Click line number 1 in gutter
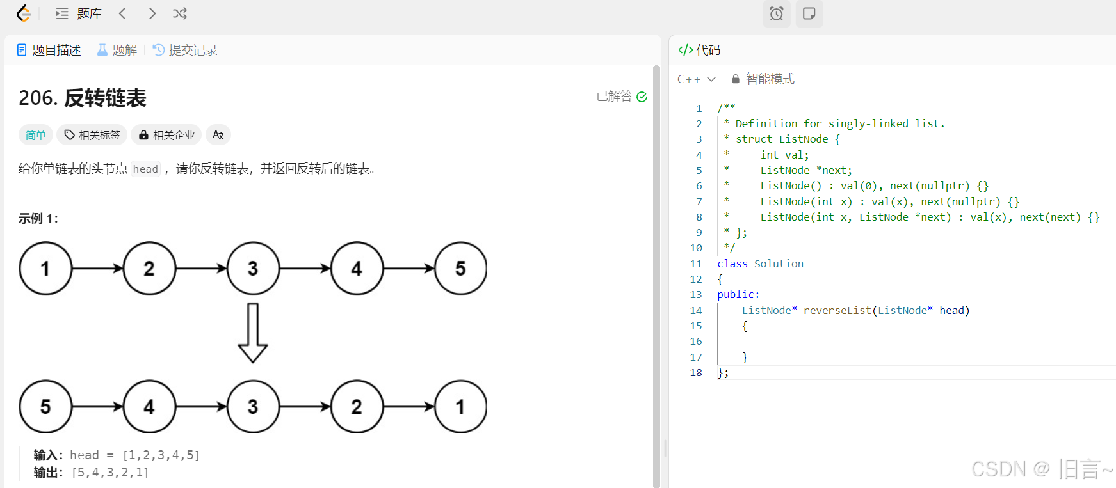1116x488 pixels. (699, 108)
